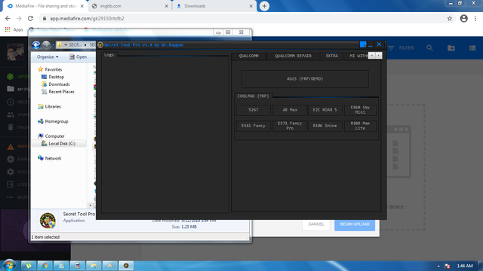Open Chrome from the taskbar
The width and height of the screenshot is (483, 271).
45,266
